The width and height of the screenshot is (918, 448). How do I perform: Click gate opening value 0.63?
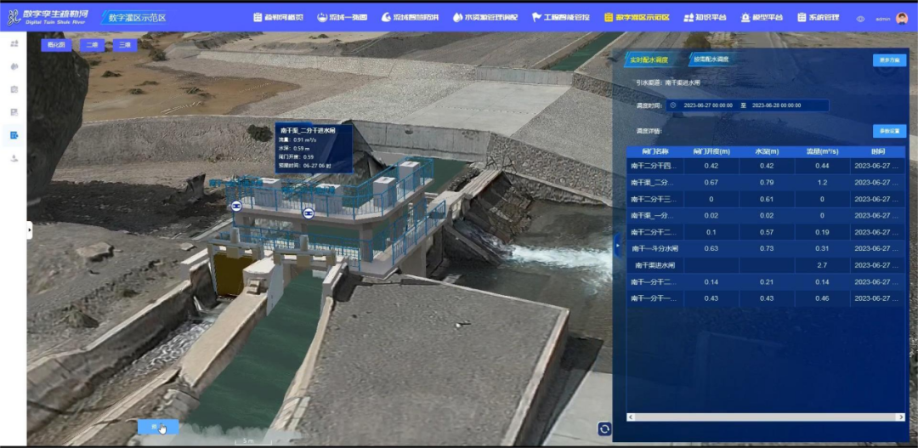711,249
